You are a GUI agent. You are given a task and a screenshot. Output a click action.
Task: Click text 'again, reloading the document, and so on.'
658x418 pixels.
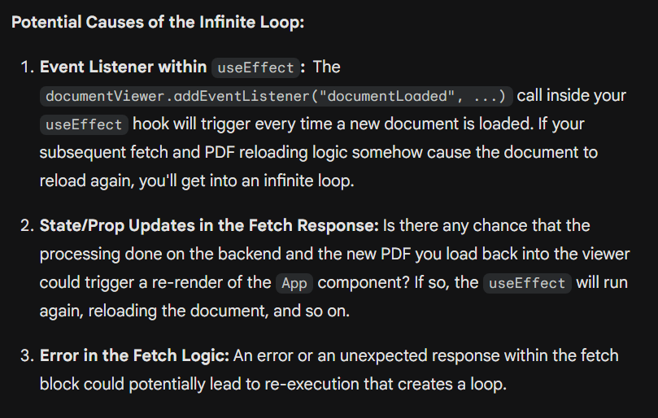point(194,311)
